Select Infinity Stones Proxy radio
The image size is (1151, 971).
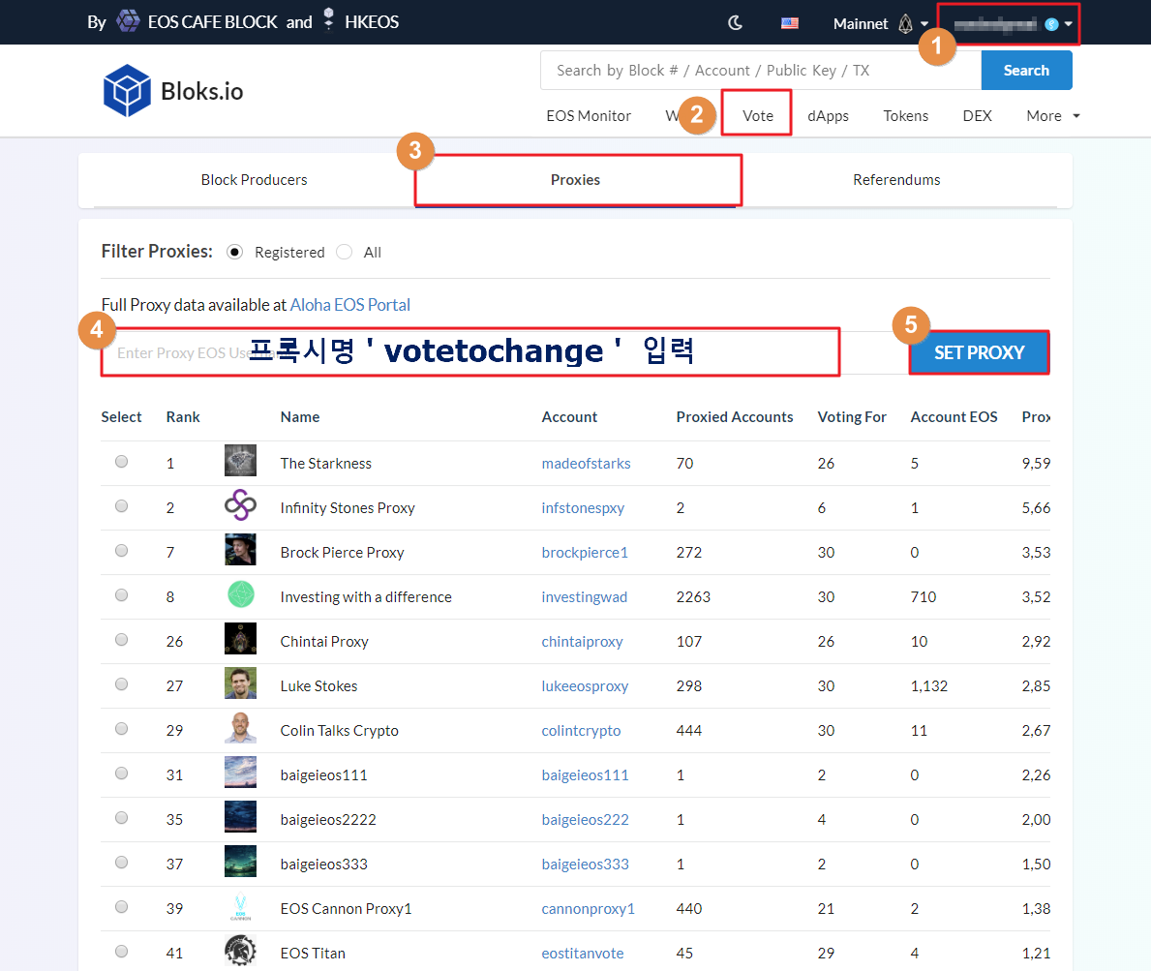[122, 506]
